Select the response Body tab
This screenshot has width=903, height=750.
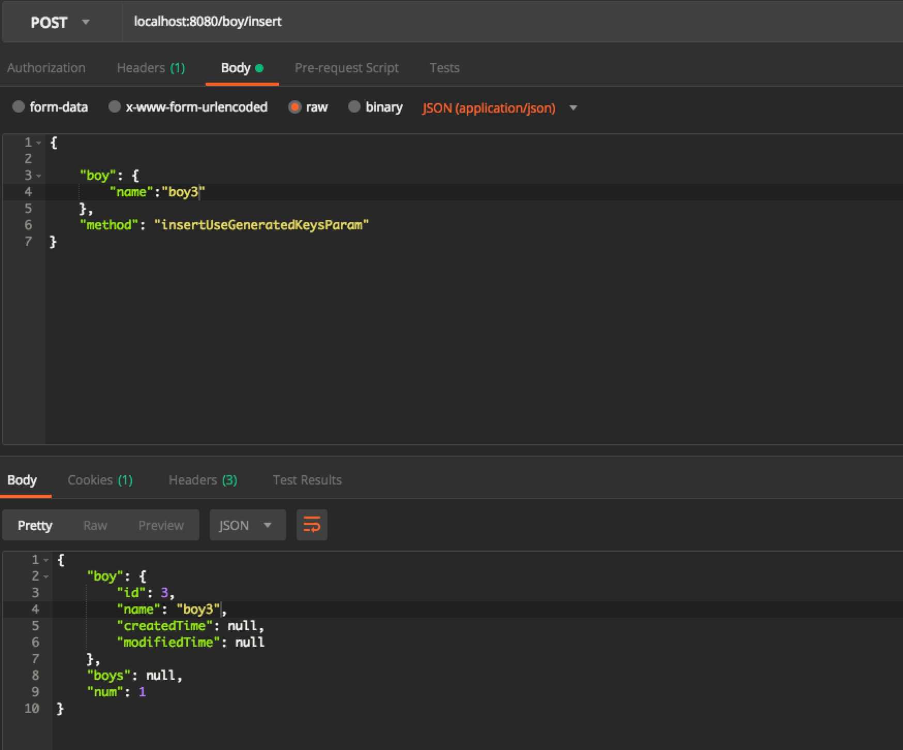click(x=22, y=480)
